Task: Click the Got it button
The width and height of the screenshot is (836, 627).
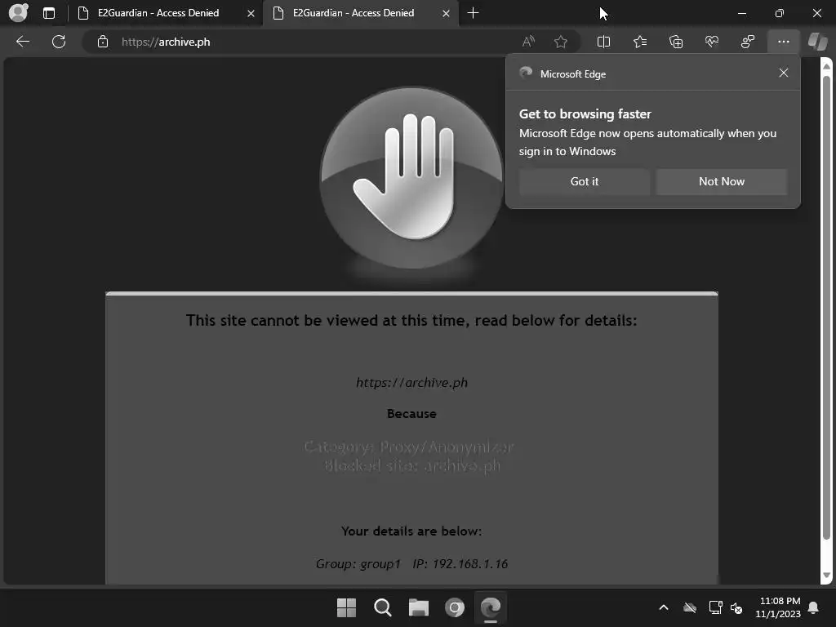Action: coord(585,181)
